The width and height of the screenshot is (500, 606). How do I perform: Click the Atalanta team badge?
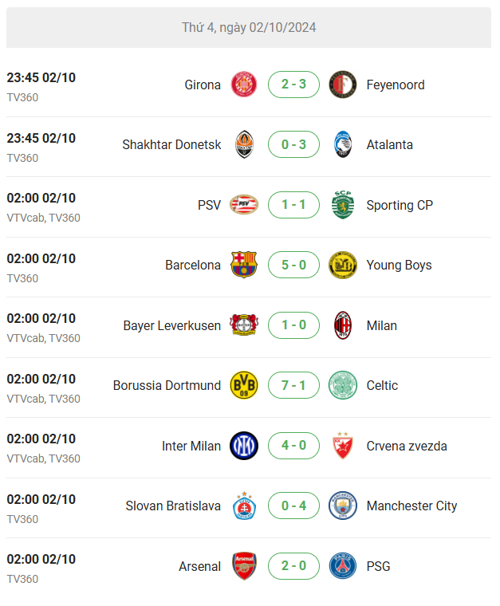[342, 144]
